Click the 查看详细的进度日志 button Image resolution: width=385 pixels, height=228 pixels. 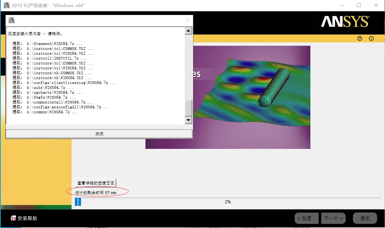click(96, 183)
